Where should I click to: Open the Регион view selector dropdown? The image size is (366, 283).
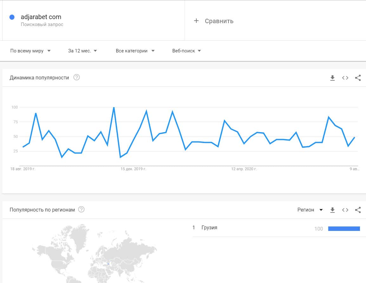click(310, 210)
